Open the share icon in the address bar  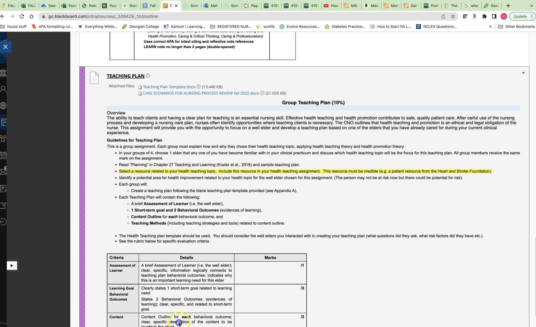pos(443,16)
